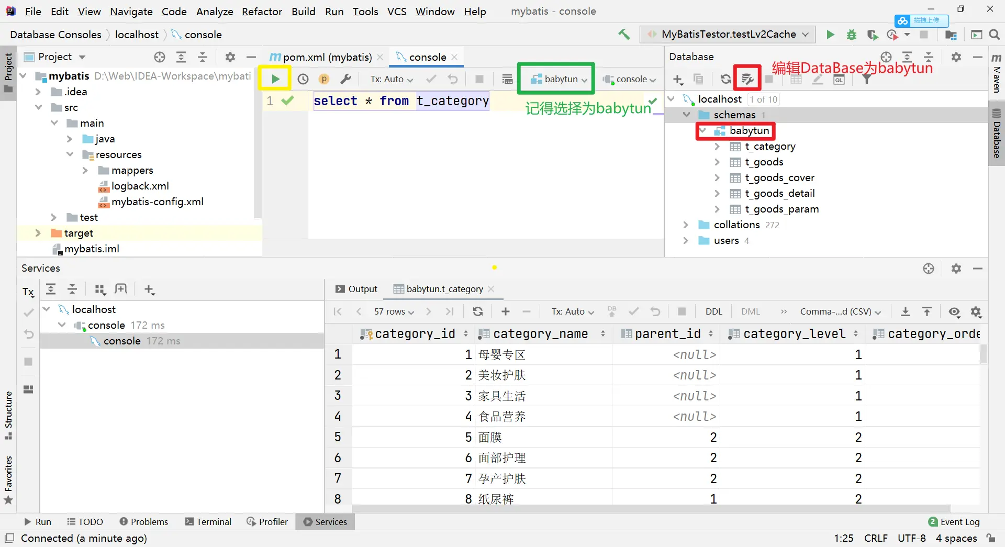Expand the t_goods table node
The image size is (1005, 547).
pyautogui.click(x=717, y=162)
